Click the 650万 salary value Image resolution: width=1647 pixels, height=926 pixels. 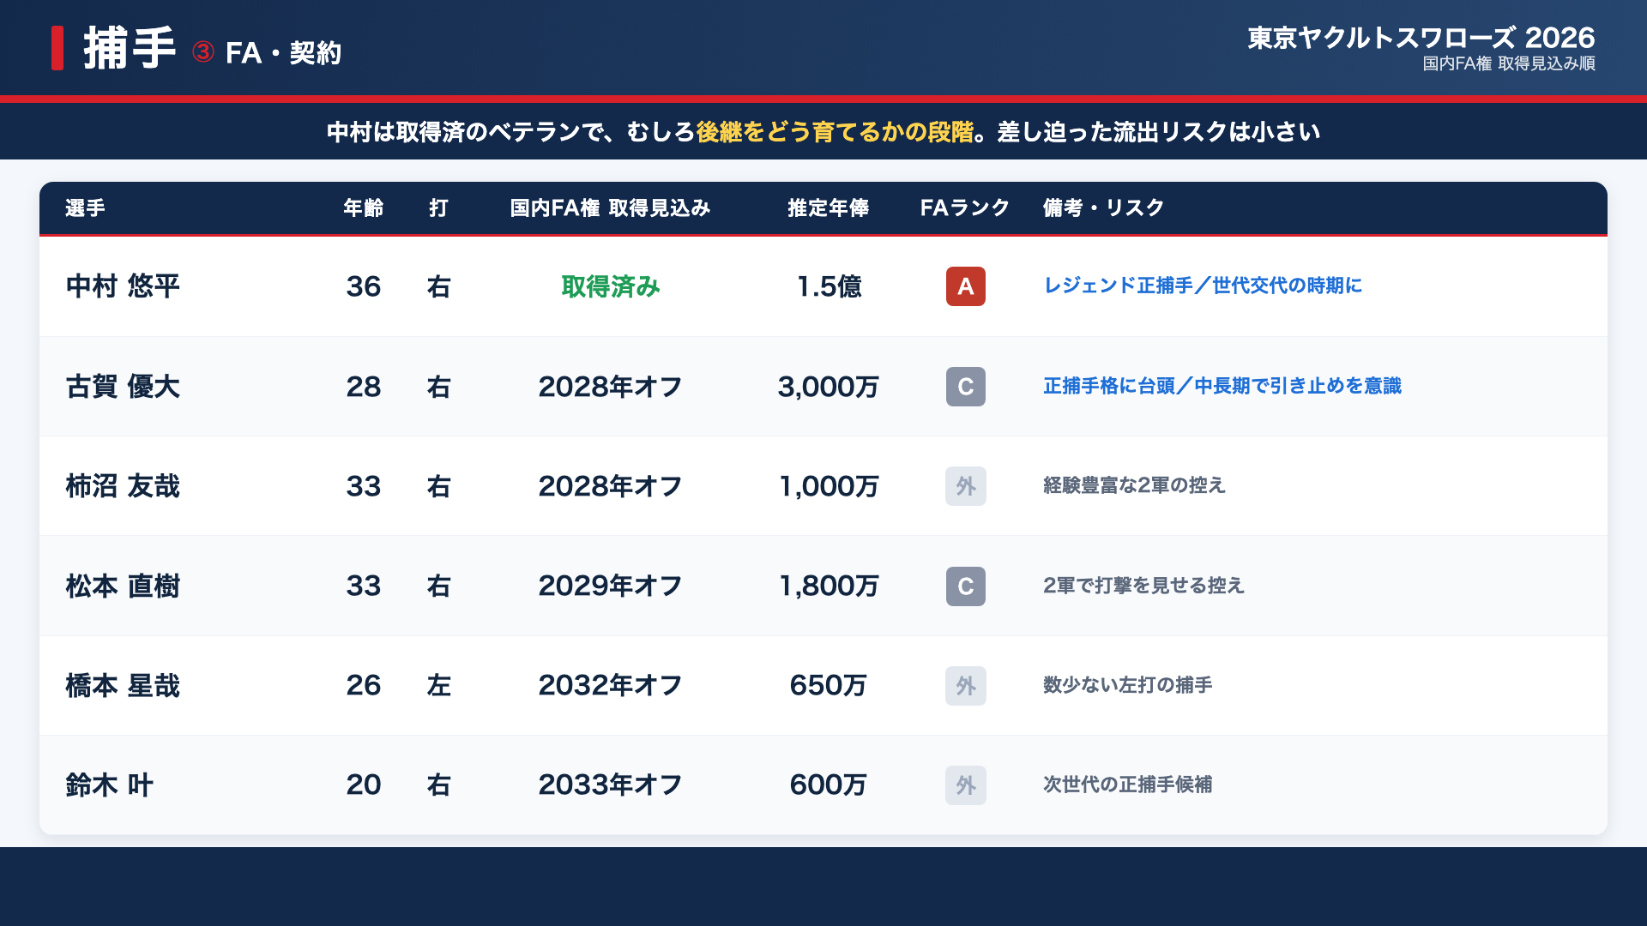tap(829, 686)
